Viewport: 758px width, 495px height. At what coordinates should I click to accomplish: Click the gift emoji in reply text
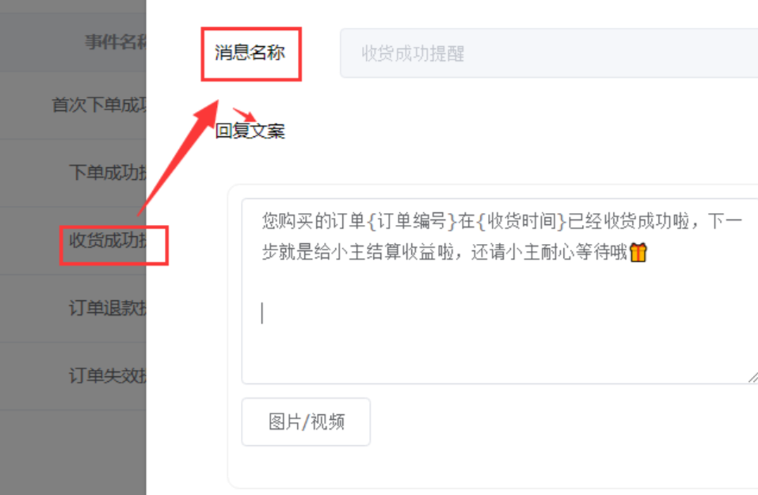pyautogui.click(x=638, y=252)
